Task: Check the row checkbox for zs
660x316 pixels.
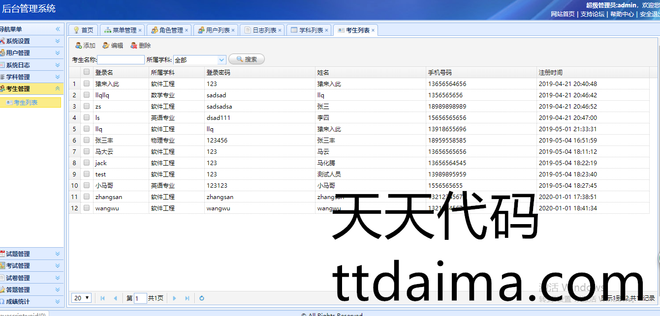Action: 87,106
